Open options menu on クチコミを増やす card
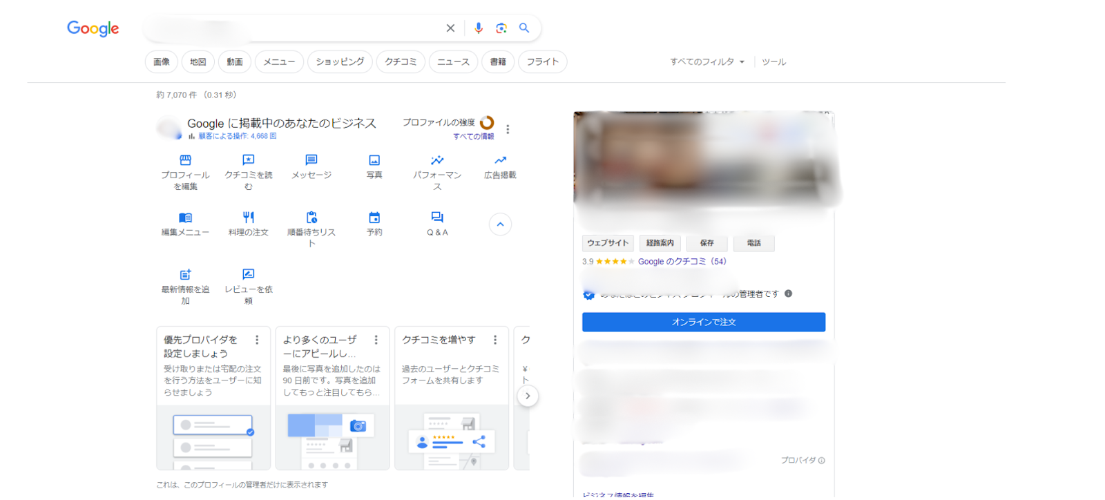The image size is (1105, 500). pyautogui.click(x=495, y=340)
